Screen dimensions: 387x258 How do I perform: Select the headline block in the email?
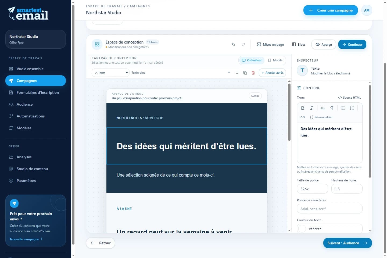point(187,146)
